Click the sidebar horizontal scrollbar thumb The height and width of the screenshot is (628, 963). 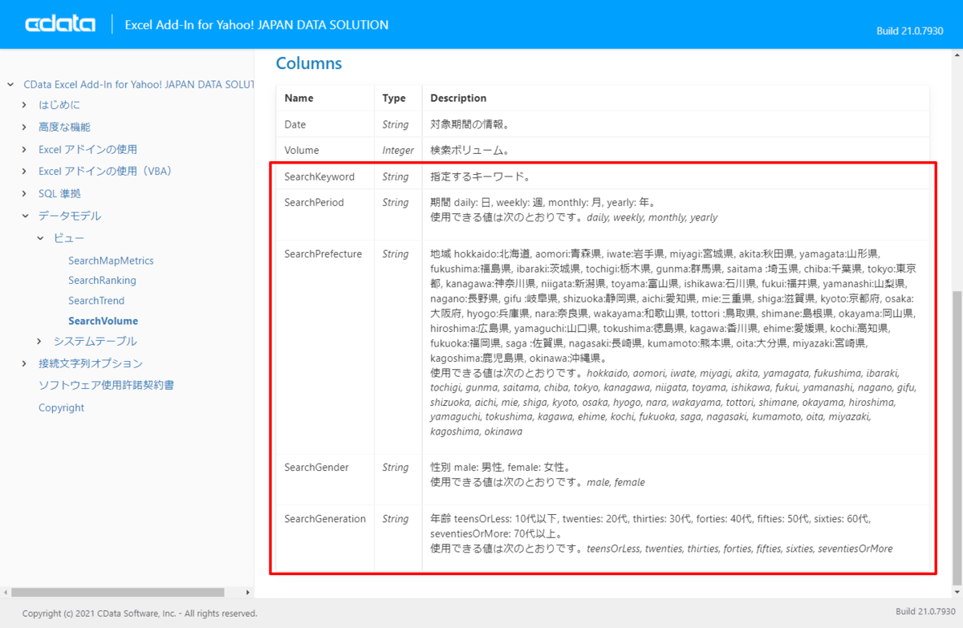pyautogui.click(x=116, y=592)
